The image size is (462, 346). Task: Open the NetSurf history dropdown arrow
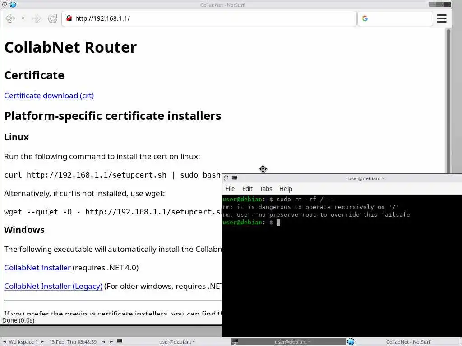point(23,18)
